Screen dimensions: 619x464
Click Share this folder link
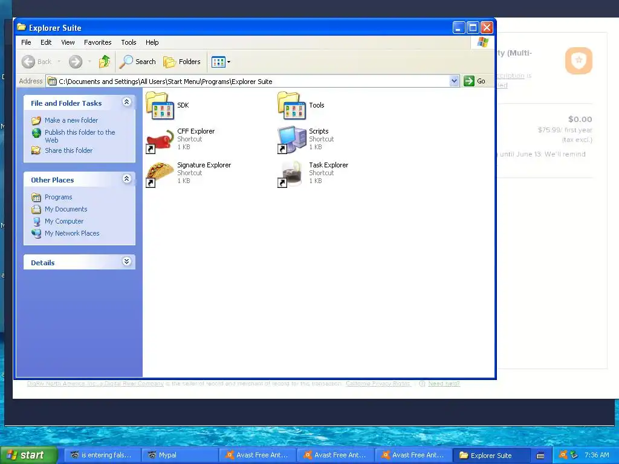[68, 150]
